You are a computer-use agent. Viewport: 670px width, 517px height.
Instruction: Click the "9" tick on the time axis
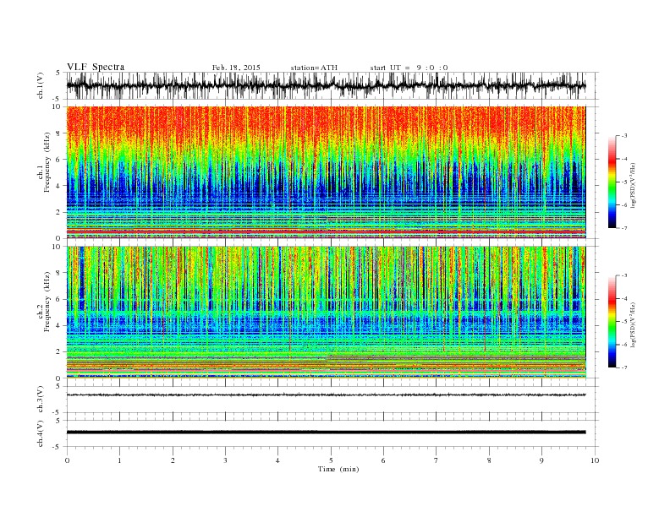tap(541, 460)
